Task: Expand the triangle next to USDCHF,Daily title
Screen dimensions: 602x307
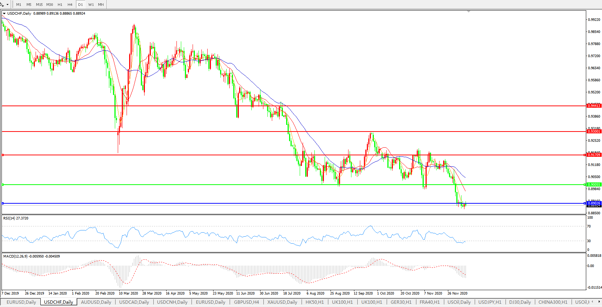Action: [4, 14]
